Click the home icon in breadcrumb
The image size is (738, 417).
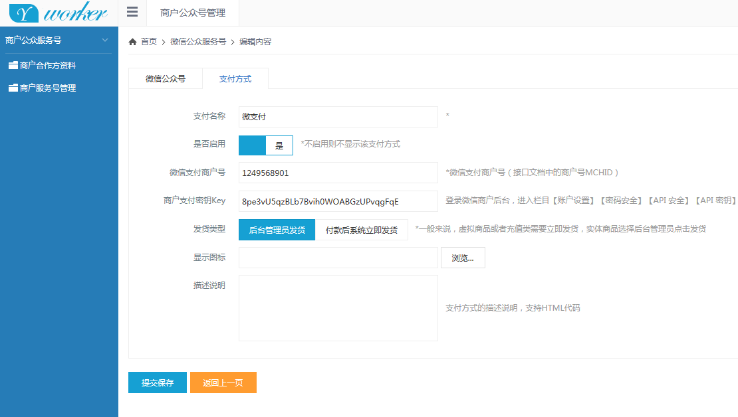(x=133, y=42)
